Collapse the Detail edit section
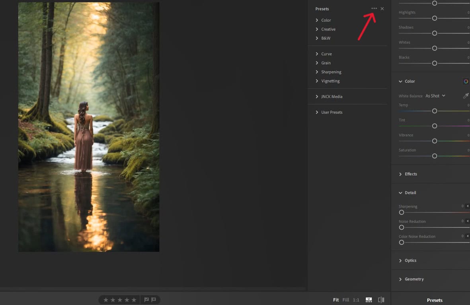 click(x=408, y=192)
